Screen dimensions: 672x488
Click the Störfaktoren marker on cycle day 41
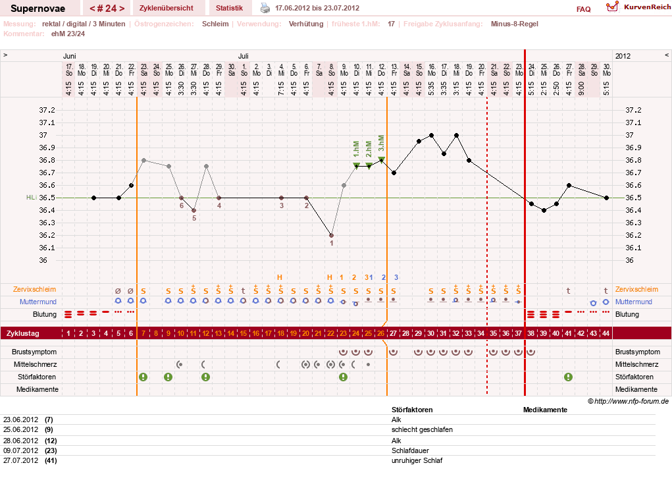click(568, 377)
